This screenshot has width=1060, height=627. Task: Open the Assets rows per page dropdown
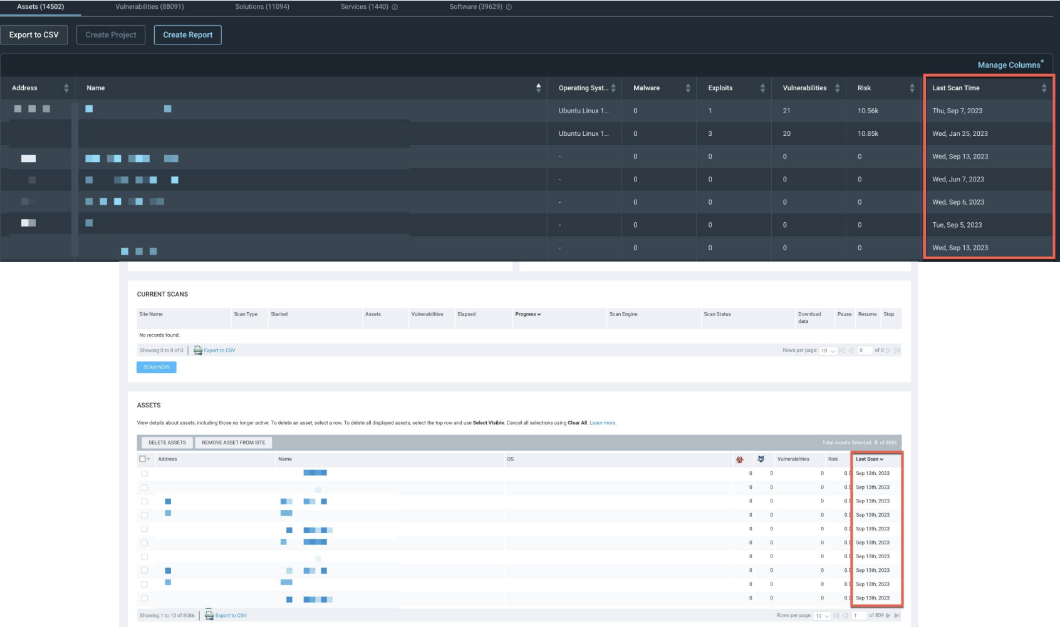point(822,616)
